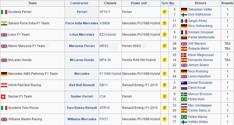Open the Power unit column header link
Image resolution: width=234 pixels, height=125 pixels.
click(x=139, y=3)
